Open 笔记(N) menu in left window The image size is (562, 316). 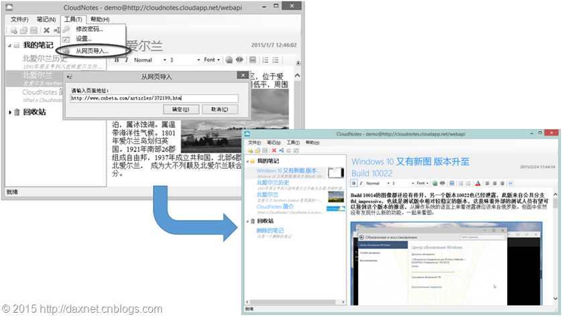46,19
